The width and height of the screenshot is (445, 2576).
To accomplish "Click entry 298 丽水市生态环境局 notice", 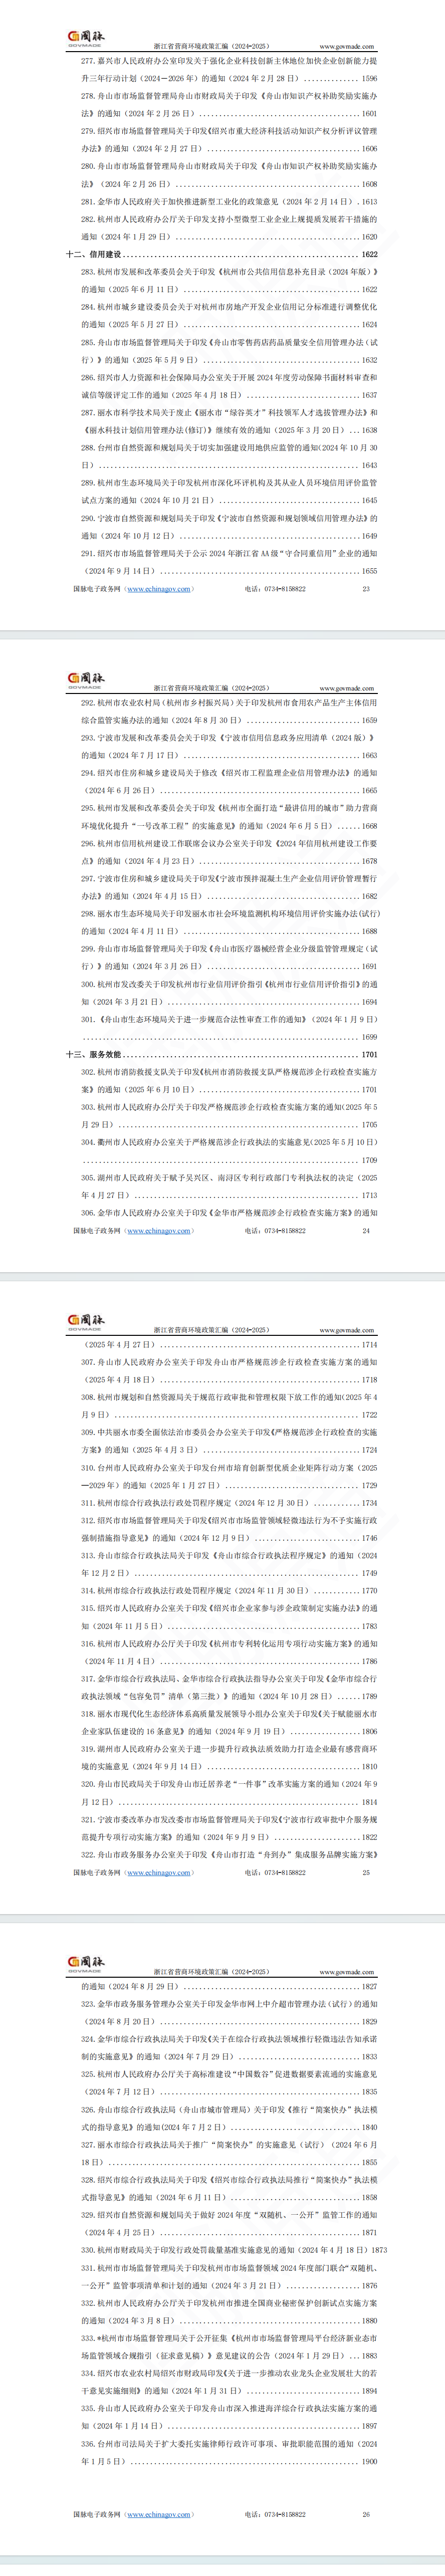I will (229, 922).
